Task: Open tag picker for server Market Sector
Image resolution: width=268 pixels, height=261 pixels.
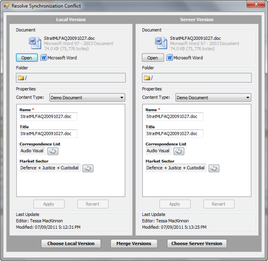Action: (x=214, y=168)
